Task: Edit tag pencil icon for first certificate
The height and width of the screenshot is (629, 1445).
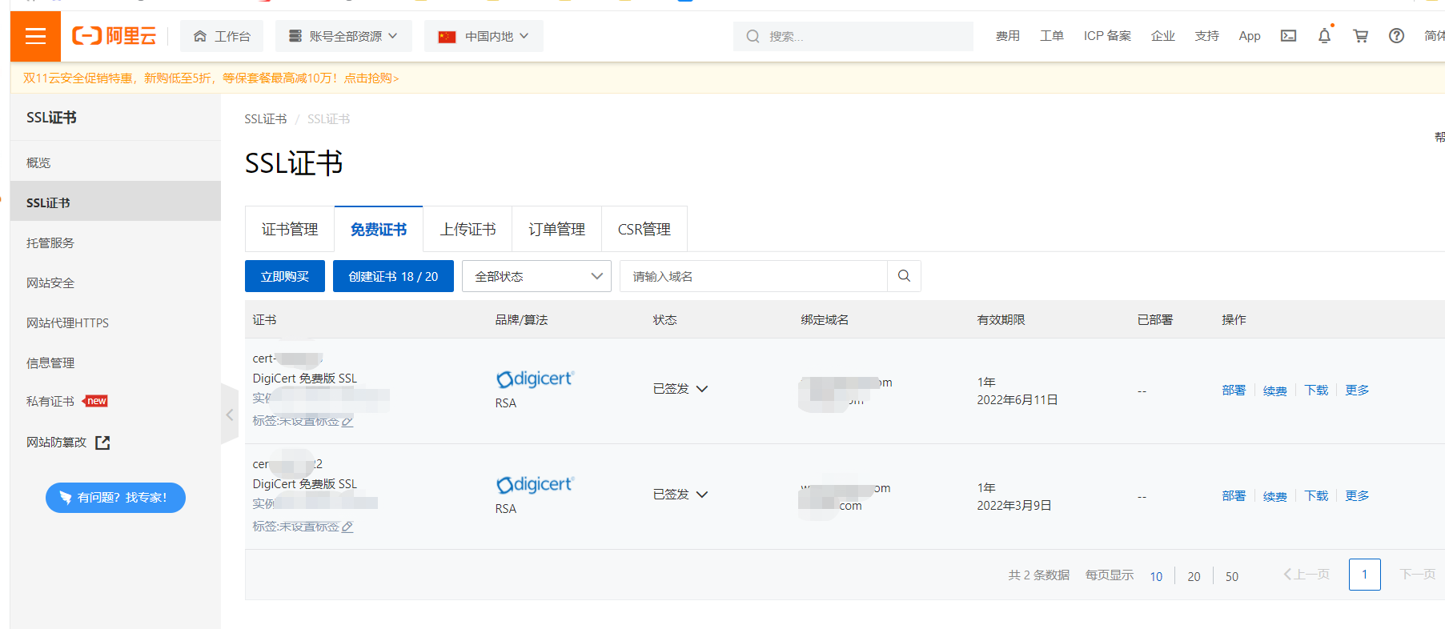Action: 347,422
